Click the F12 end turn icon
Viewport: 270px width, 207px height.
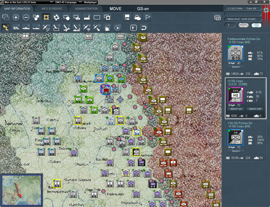117,28
